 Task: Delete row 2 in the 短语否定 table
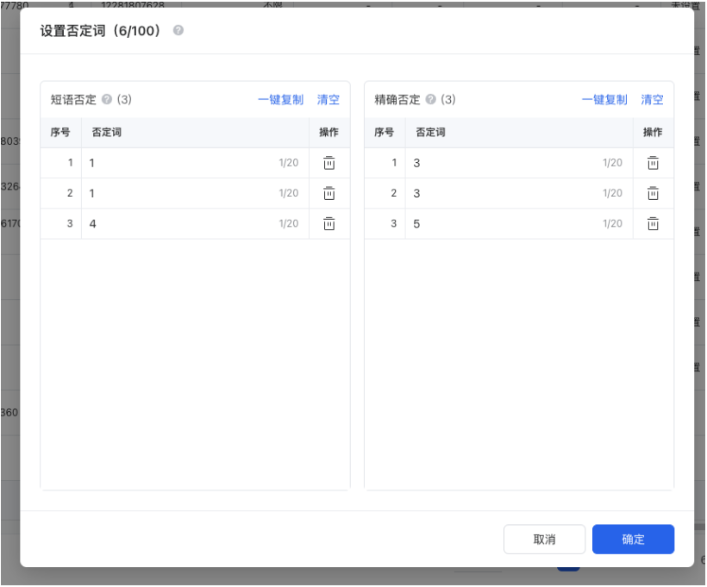tap(328, 193)
